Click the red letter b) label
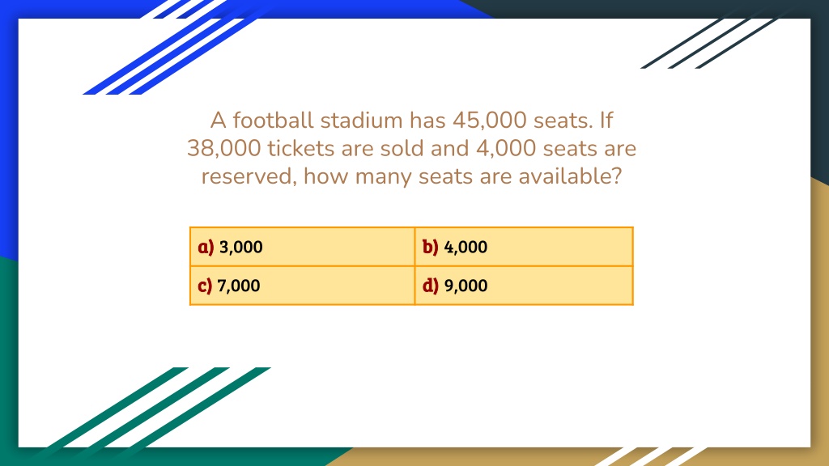Viewport: 829px width, 466px height. coord(431,247)
